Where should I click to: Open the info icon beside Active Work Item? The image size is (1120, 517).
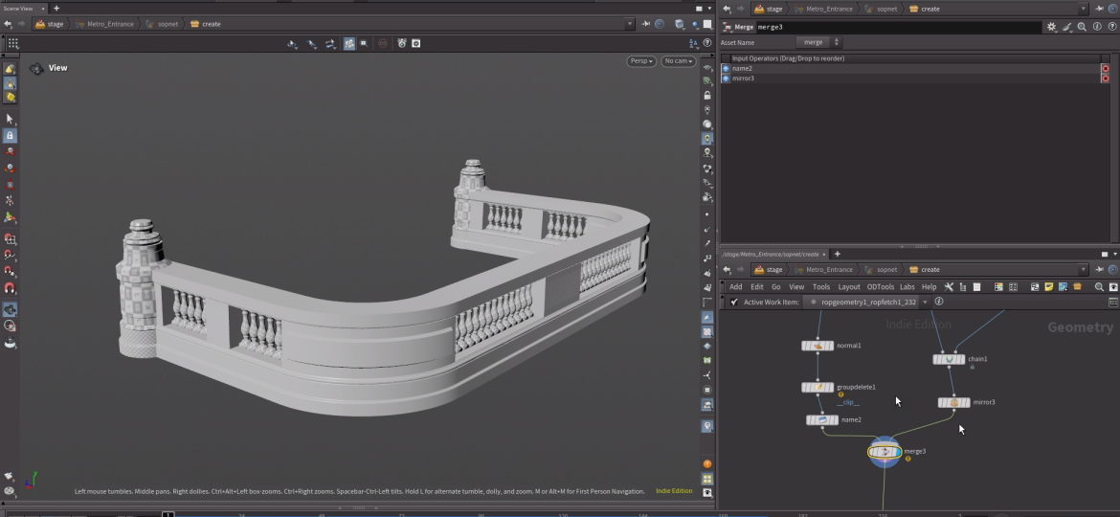tap(938, 302)
